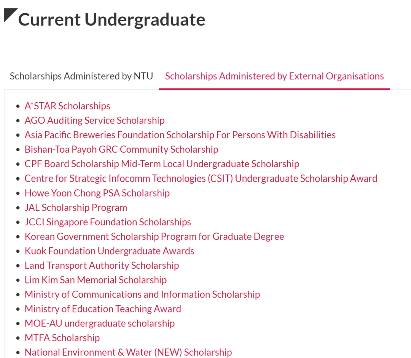Switch to Scholarships Administered by NTU tab

tap(81, 76)
